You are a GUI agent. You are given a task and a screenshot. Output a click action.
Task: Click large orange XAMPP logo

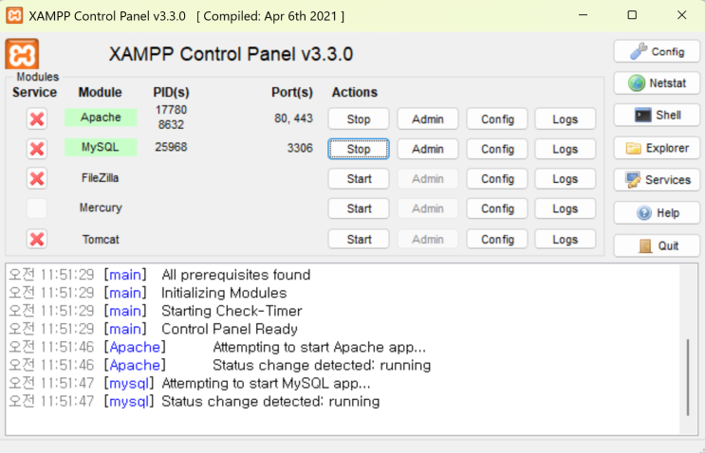point(22,54)
